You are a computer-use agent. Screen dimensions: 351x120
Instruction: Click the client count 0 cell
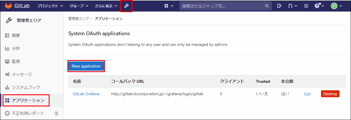pos(221,94)
